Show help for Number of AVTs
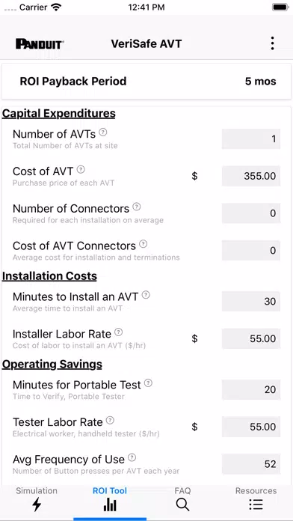 [103, 132]
